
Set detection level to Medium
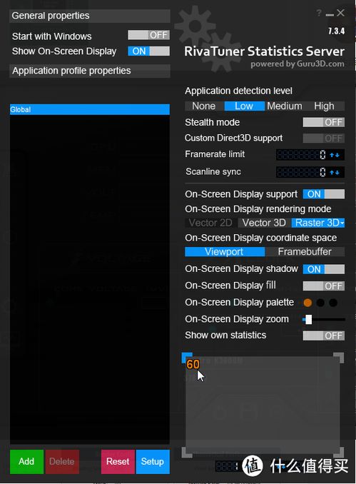(285, 106)
